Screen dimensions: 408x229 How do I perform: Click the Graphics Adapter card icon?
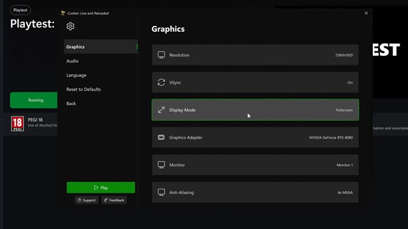pyautogui.click(x=161, y=137)
